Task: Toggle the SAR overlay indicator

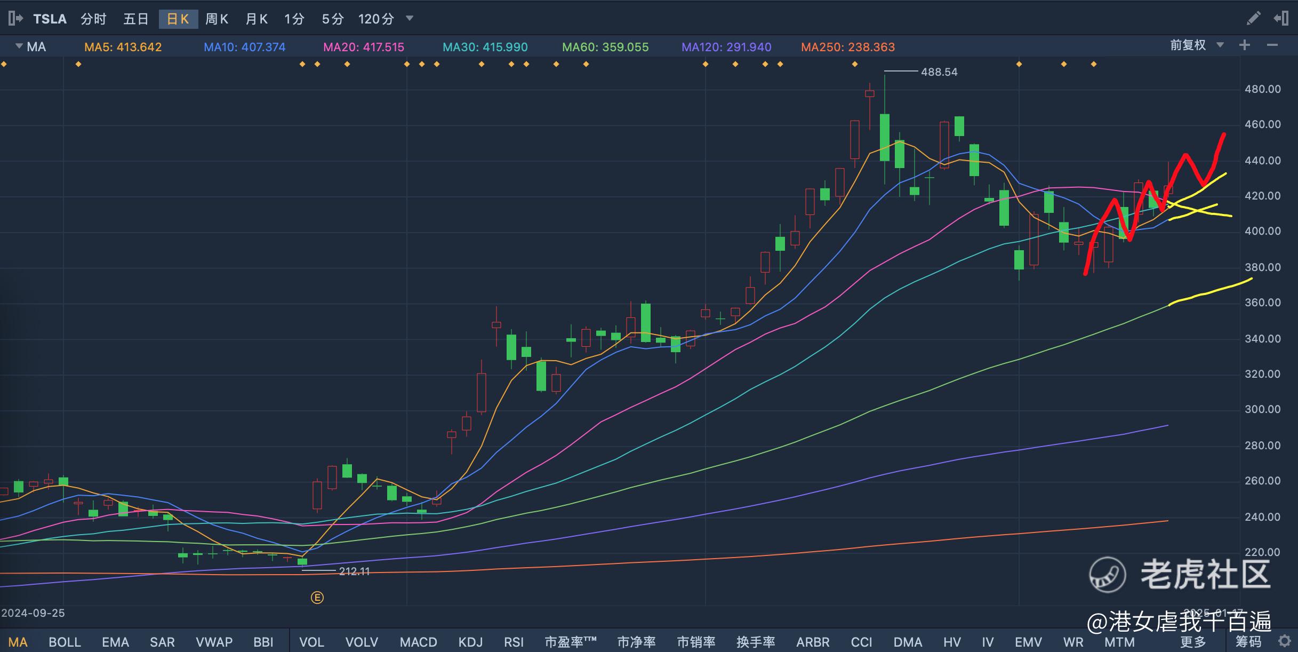Action: tap(162, 642)
